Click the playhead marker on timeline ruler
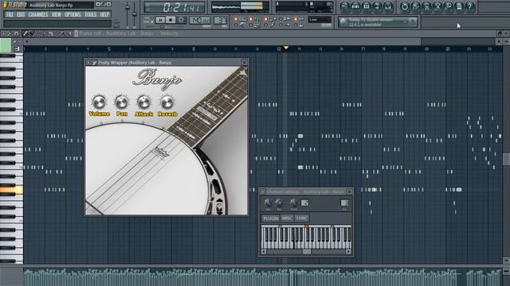 point(286,48)
